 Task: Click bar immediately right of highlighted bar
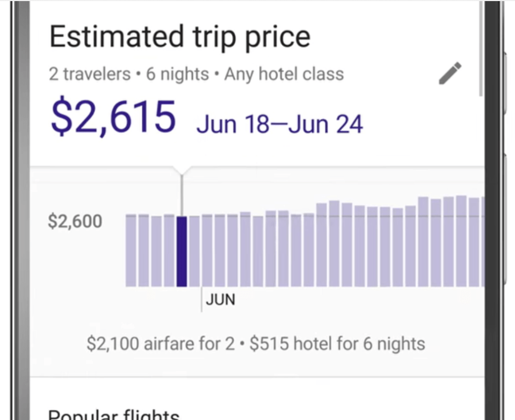tap(194, 251)
